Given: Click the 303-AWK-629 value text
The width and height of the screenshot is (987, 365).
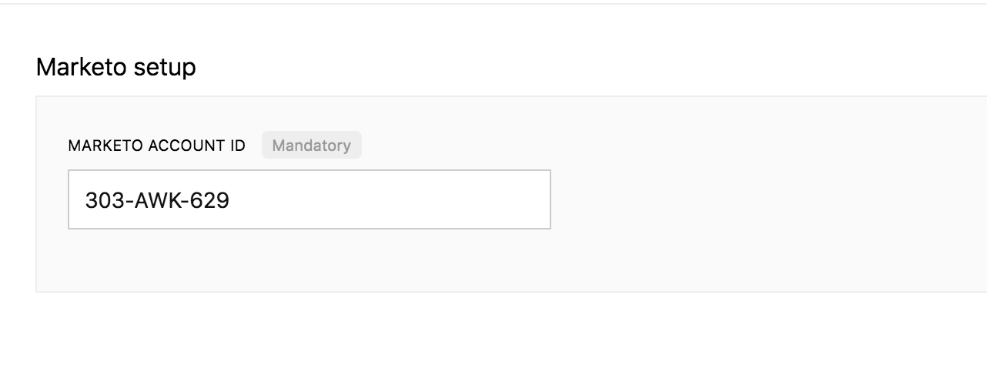Looking at the screenshot, I should tap(157, 200).
